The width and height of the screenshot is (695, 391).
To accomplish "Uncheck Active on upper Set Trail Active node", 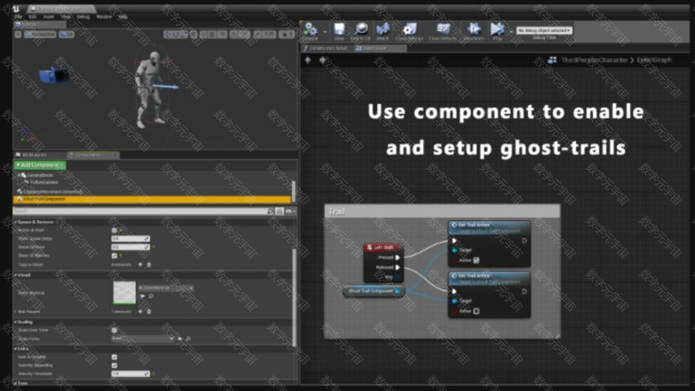I will point(476,261).
